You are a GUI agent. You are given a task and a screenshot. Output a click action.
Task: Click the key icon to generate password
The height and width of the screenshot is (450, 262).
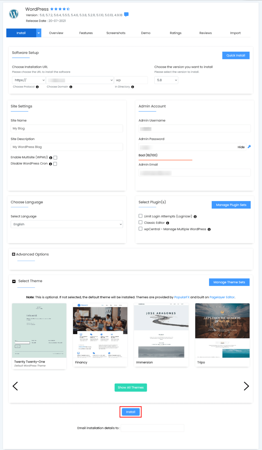pyautogui.click(x=249, y=147)
